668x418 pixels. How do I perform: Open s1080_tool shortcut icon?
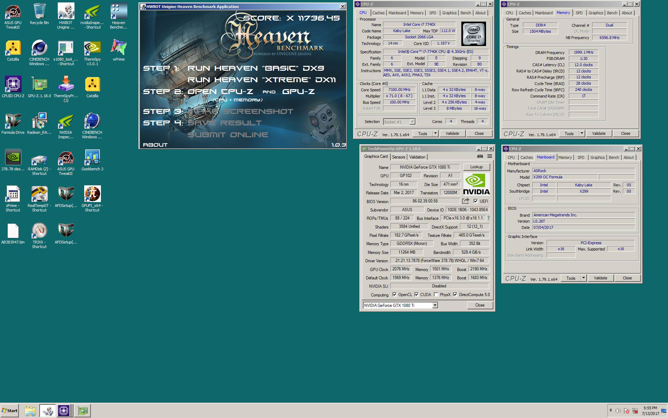[66, 53]
